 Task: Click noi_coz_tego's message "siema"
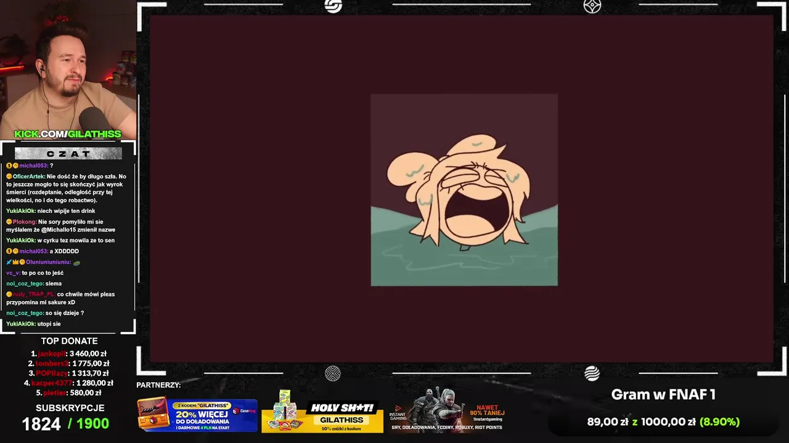pos(54,284)
